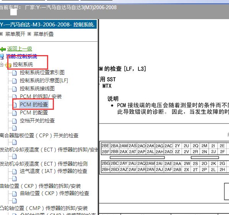This screenshot has width=229, height=215.
Task: Open 控制系统接线图 page
Action: [x=37, y=89]
